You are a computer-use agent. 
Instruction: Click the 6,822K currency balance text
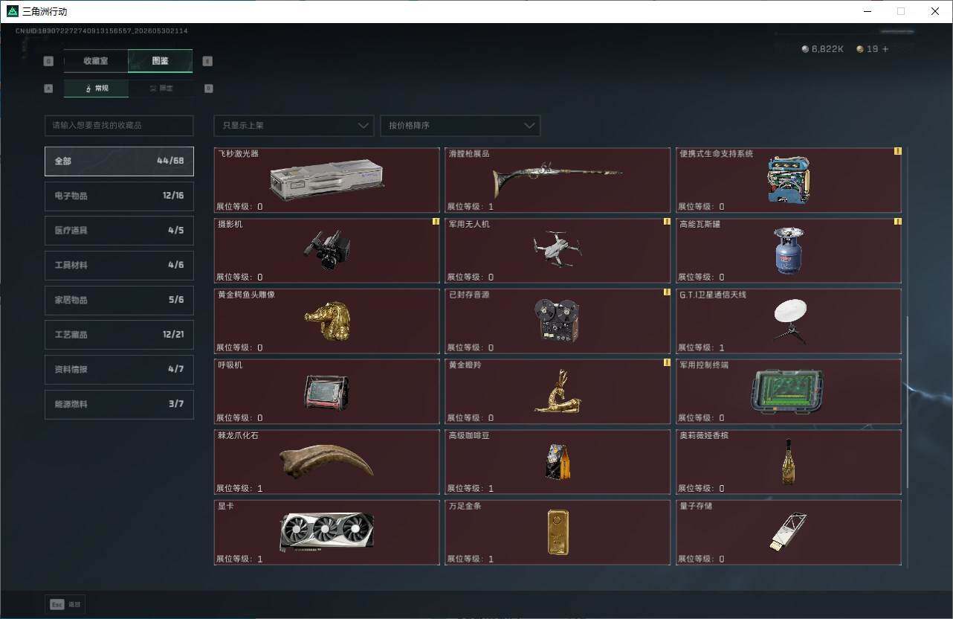(827, 49)
